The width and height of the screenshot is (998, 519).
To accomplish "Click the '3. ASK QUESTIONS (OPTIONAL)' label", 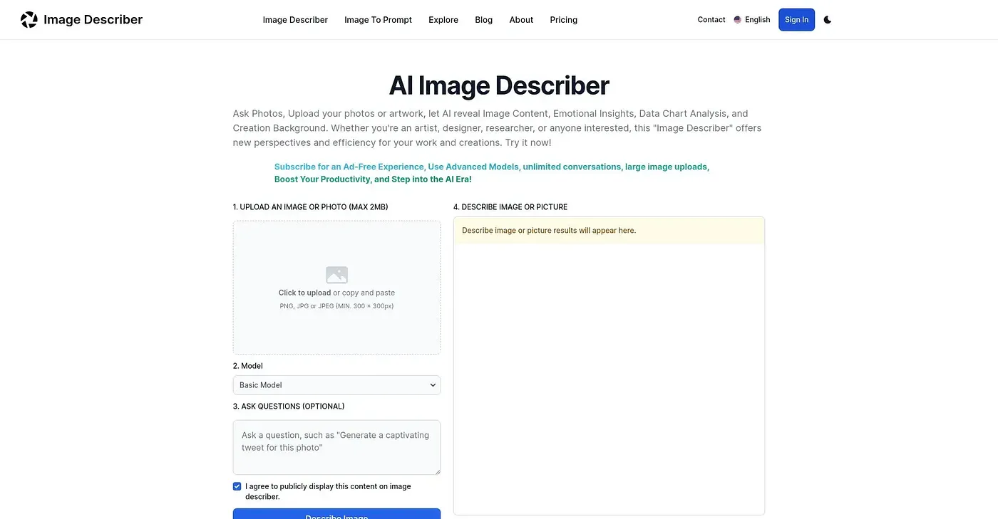I will tap(289, 407).
